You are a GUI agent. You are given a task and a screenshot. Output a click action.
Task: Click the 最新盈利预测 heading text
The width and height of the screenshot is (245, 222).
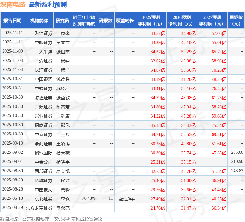pos(48,4)
